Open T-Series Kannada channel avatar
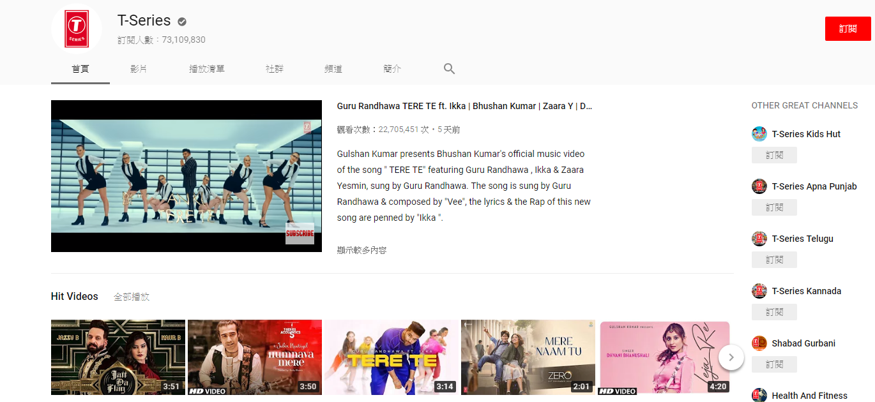This screenshot has width=875, height=402. (x=759, y=291)
